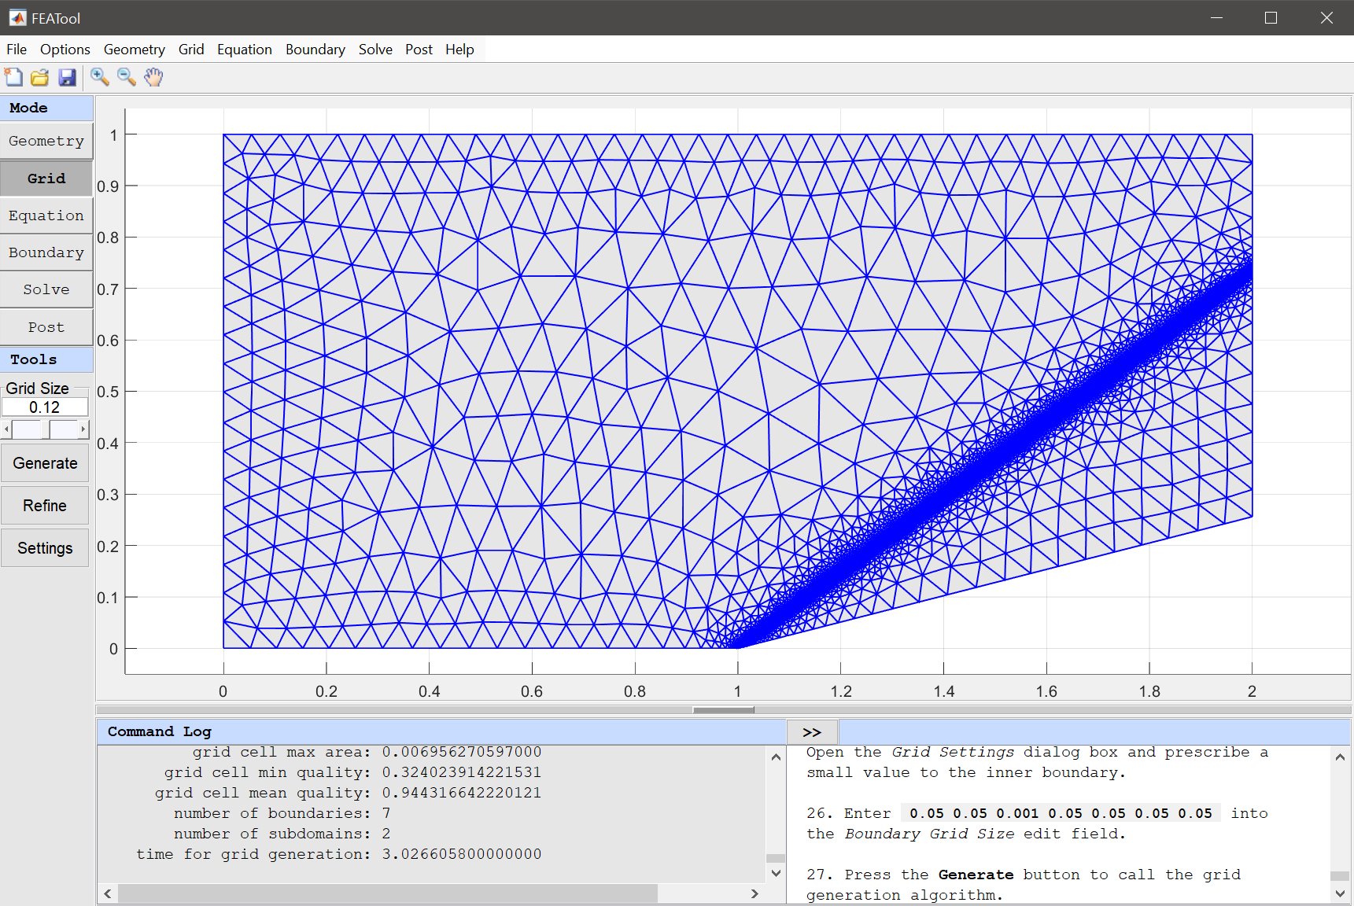Click 'time for grid generation' log line
Screen dimensions: 1354x906
tap(338, 854)
